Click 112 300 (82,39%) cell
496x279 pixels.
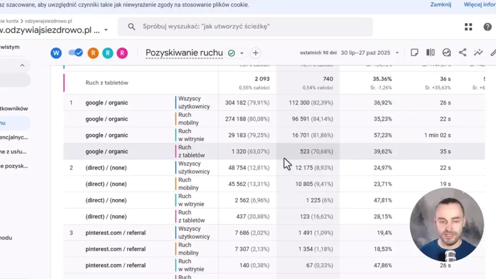311,103
